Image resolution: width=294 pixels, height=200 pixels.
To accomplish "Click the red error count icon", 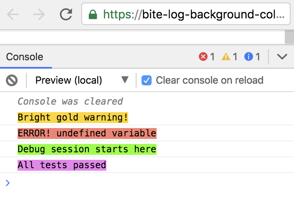I will coord(204,56).
